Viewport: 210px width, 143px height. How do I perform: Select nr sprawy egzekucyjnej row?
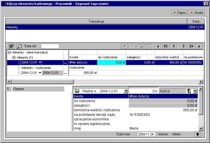[135, 124]
